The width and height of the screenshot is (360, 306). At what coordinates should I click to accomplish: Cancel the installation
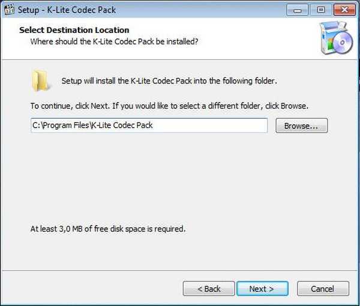[x=322, y=289]
